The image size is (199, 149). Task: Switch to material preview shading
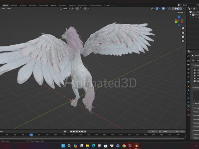click(178, 9)
